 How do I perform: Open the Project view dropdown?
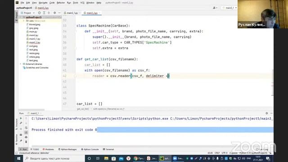(x=27, y=13)
